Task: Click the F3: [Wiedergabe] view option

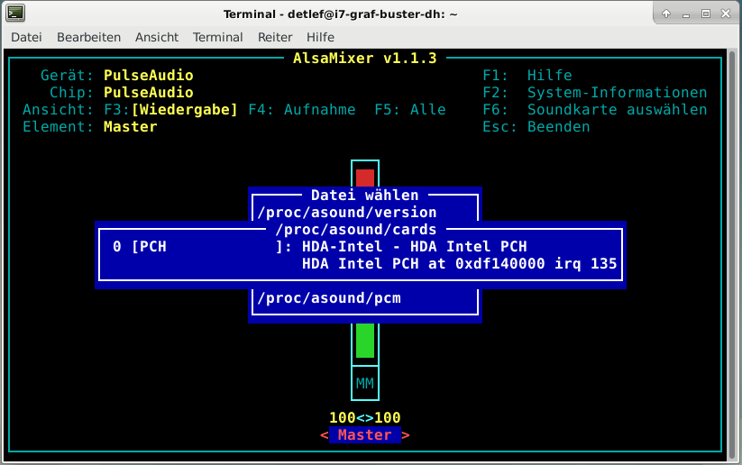Action: [170, 109]
